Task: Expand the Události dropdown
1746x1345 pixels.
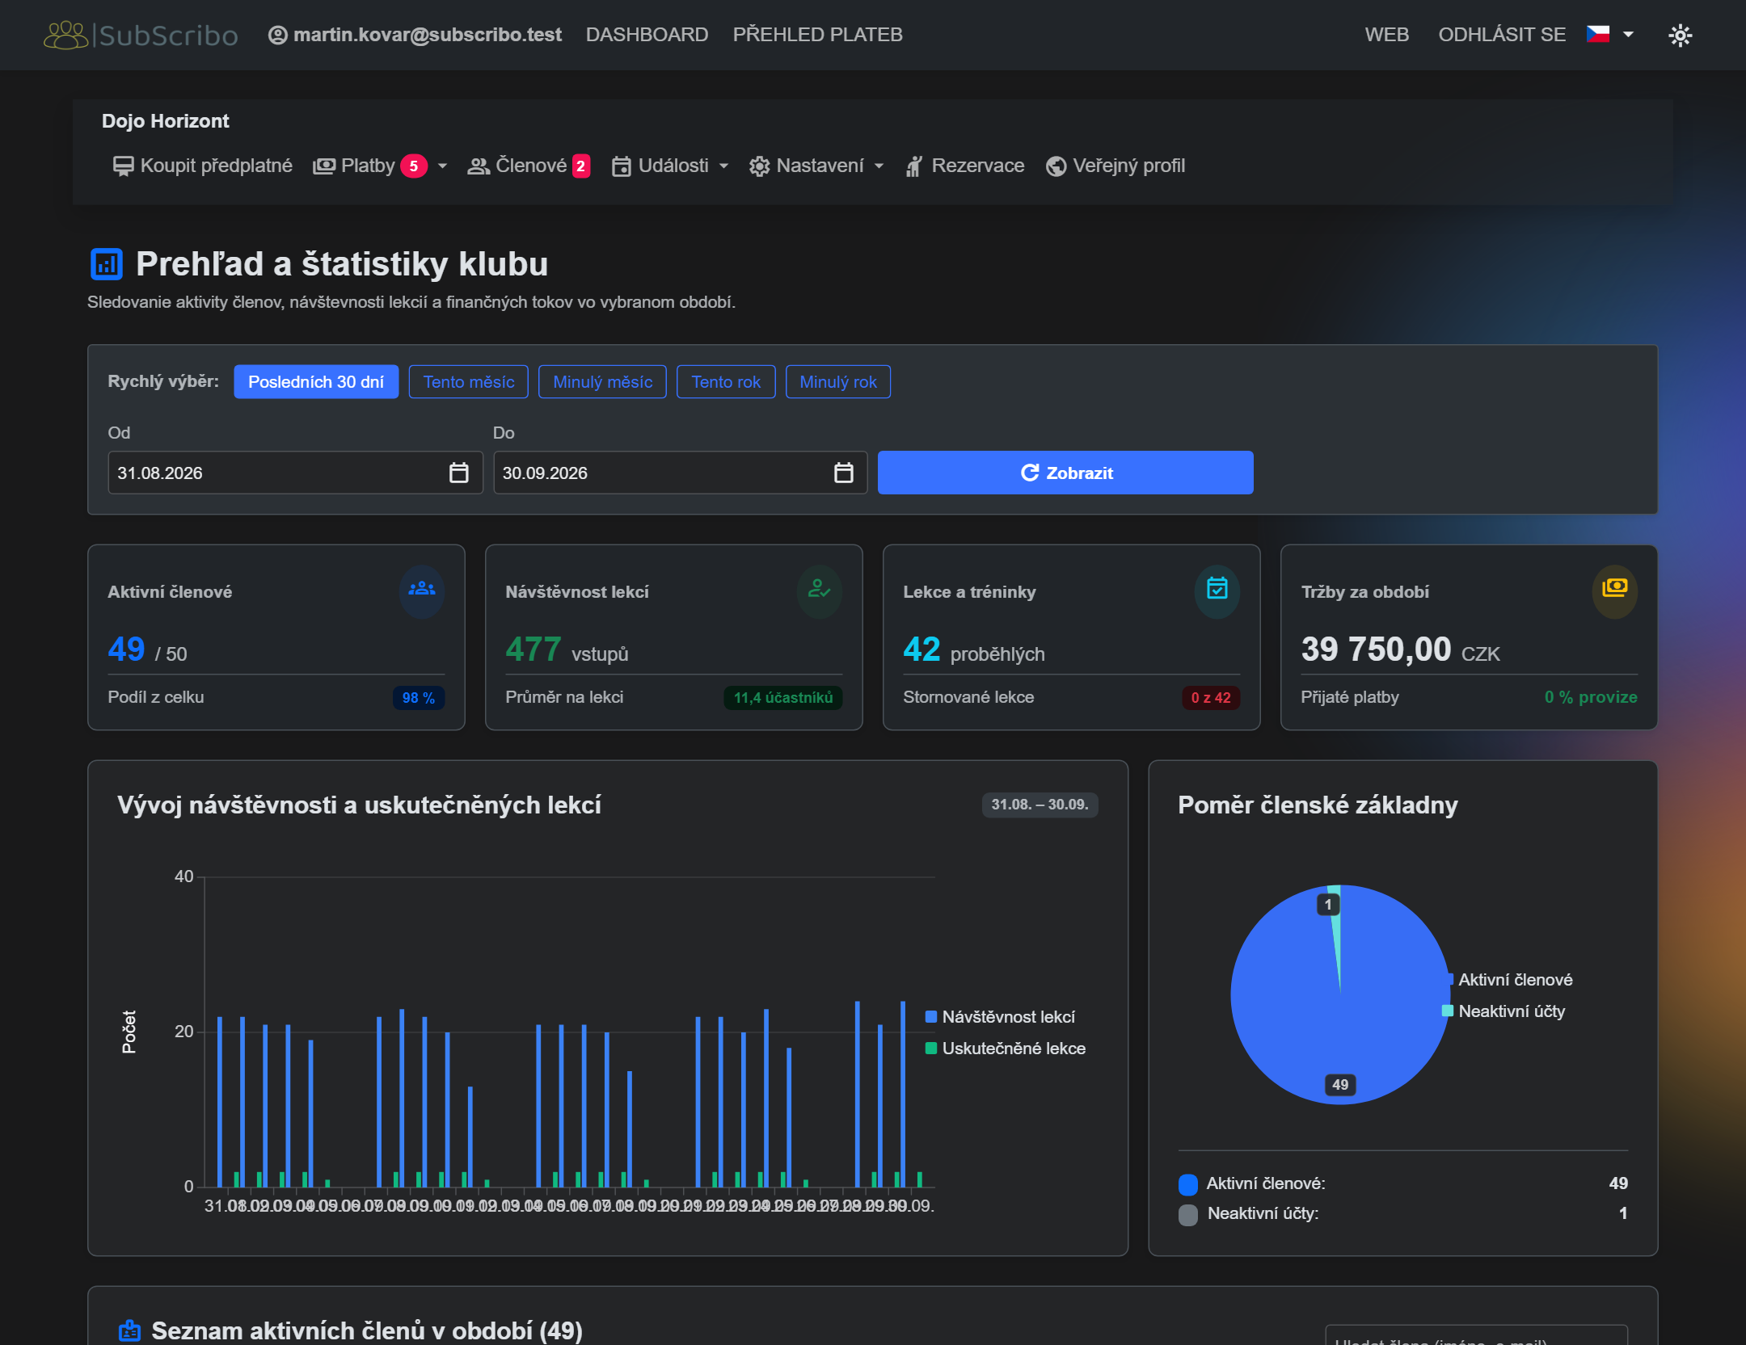Action: click(x=670, y=166)
